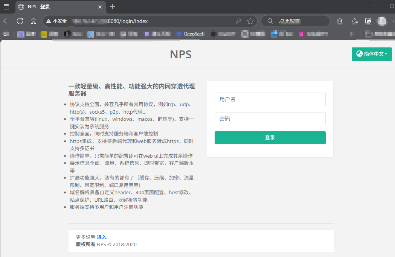This screenshot has width=395, height=257.
Task: Open the favorites list icon
Action: tap(355, 21)
